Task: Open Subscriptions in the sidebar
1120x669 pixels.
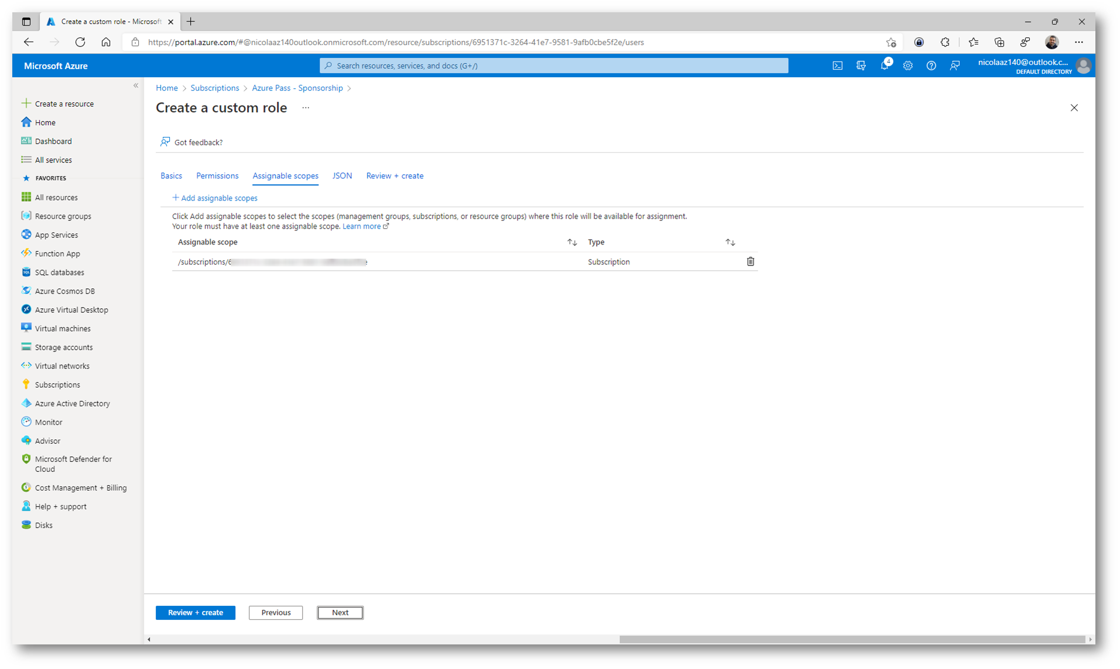Action: point(50,384)
